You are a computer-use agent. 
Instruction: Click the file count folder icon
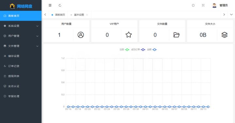(x=176, y=35)
